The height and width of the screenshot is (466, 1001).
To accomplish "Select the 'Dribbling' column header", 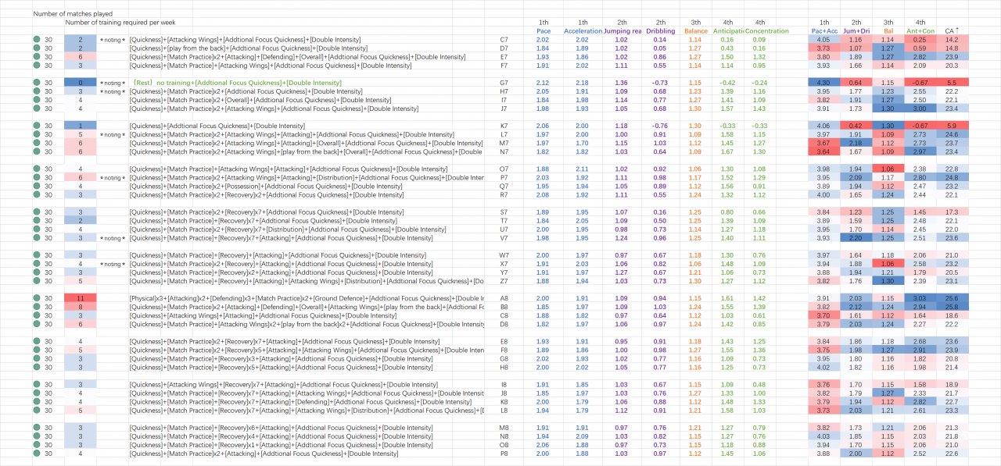I will 661,30.
